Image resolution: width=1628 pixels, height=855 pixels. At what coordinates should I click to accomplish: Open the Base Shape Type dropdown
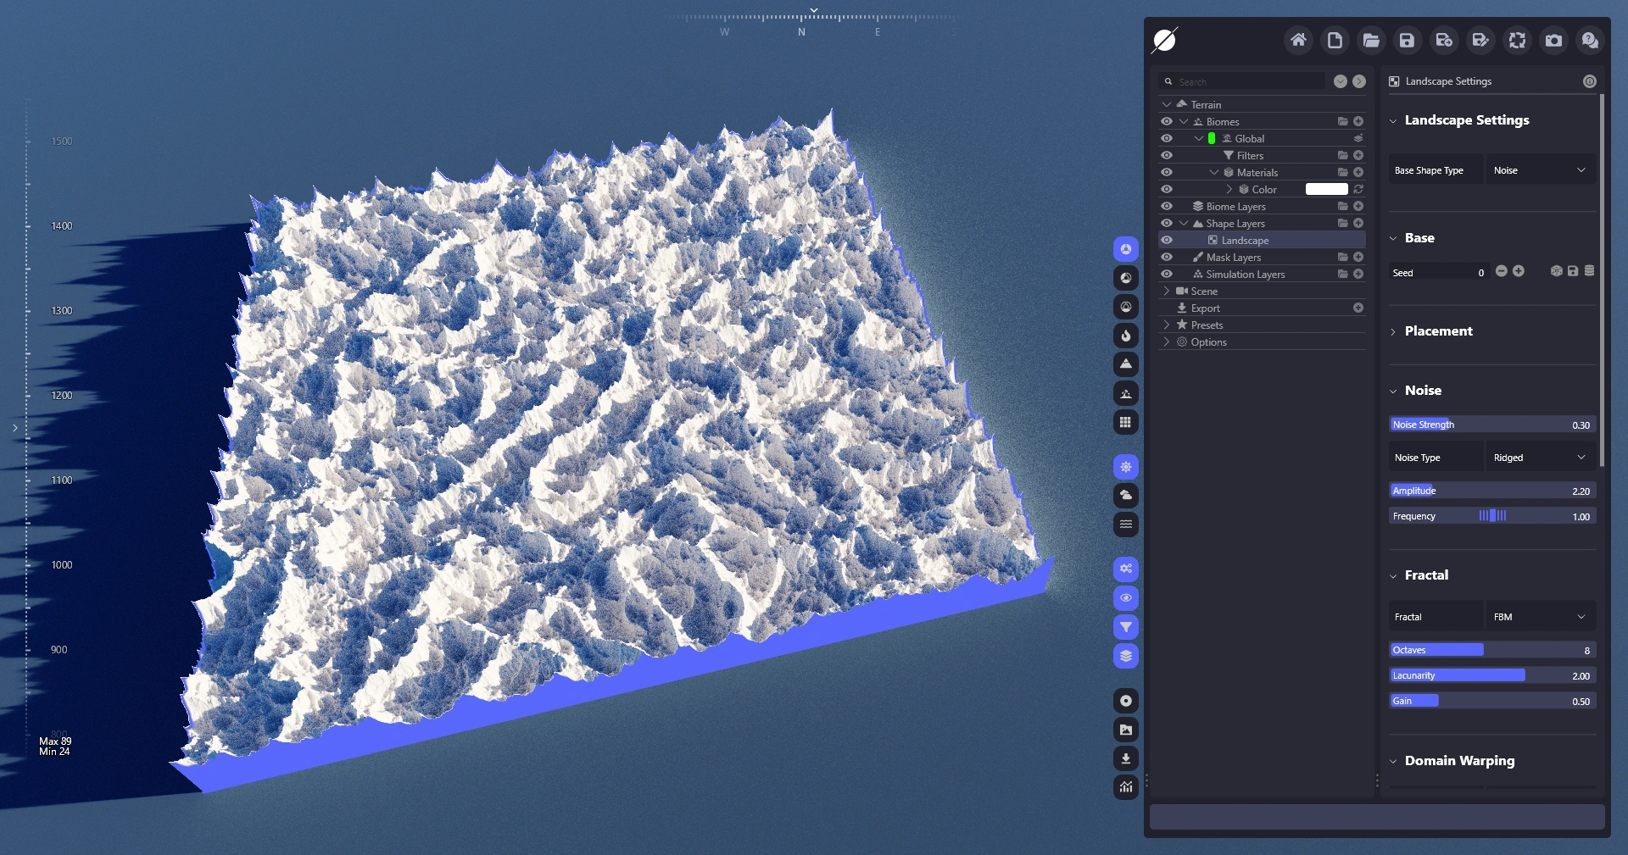coord(1540,170)
